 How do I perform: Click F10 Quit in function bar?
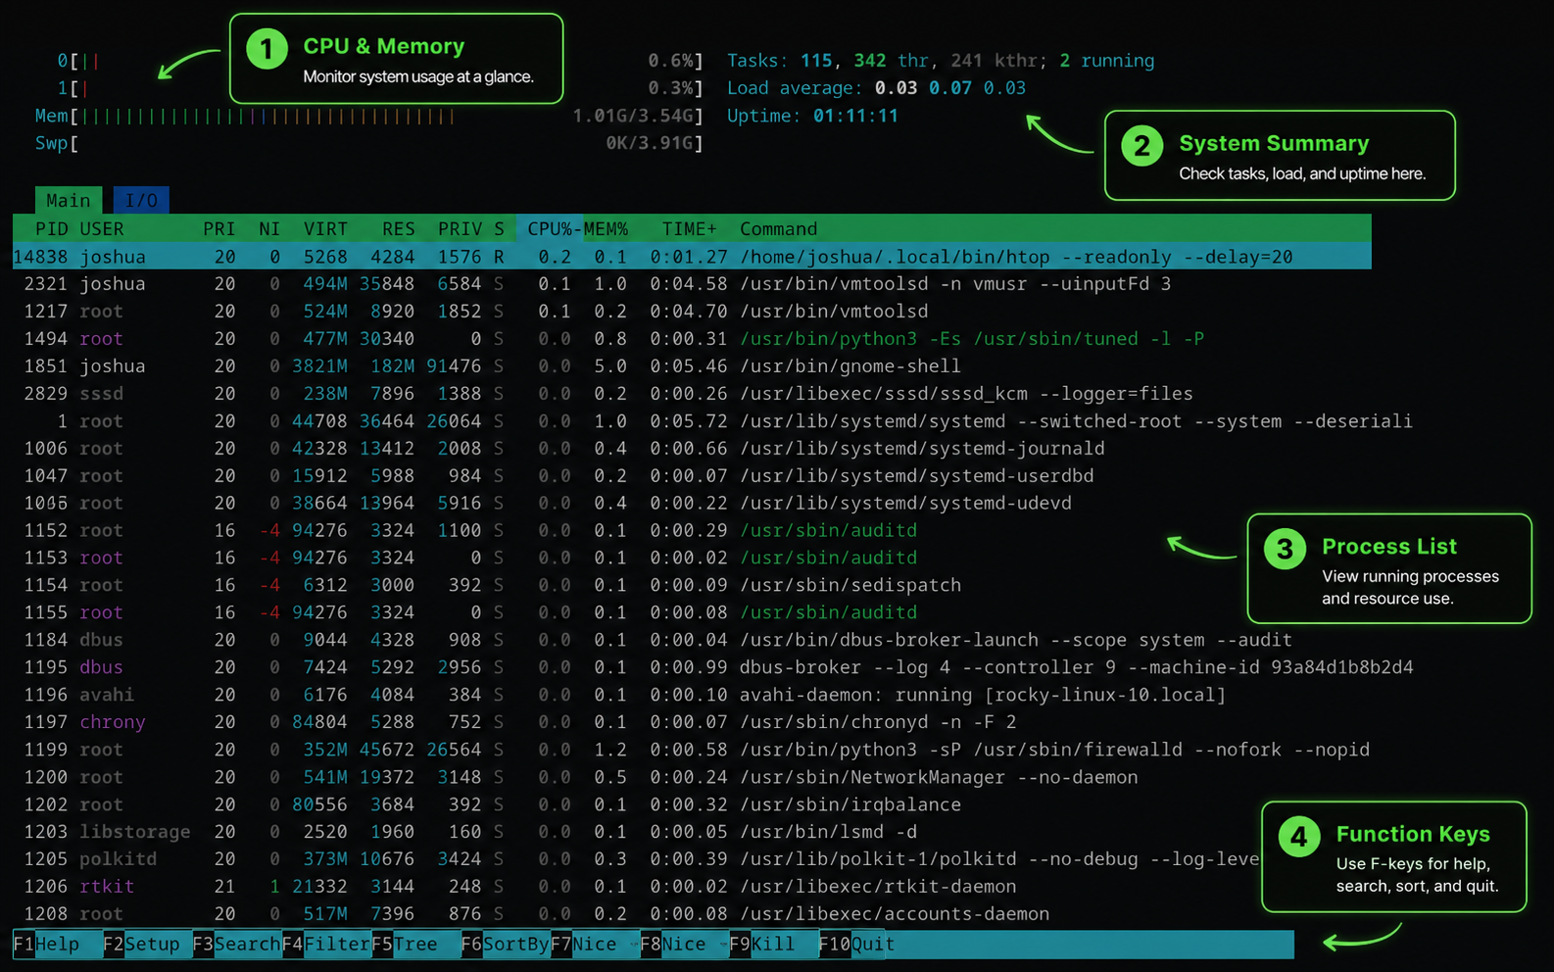pos(857,945)
